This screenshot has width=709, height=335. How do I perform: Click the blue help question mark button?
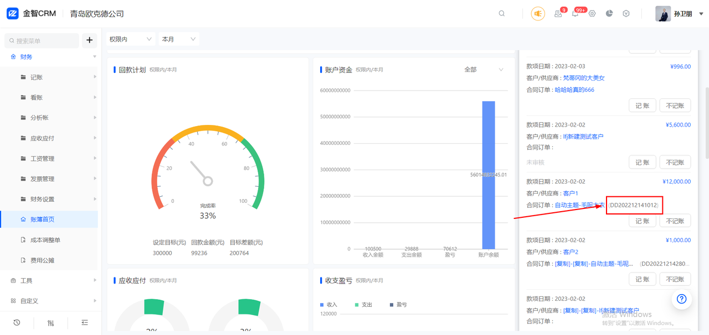[x=682, y=299]
